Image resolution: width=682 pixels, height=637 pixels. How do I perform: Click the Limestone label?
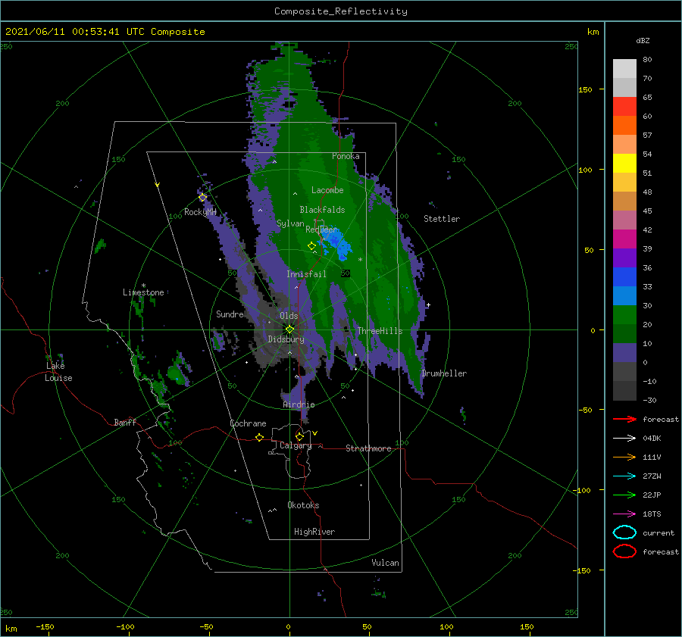point(143,292)
